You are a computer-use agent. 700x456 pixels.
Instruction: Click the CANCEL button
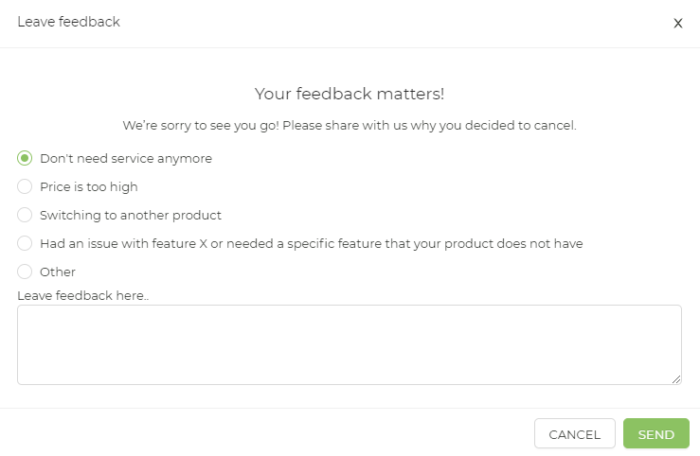point(575,433)
